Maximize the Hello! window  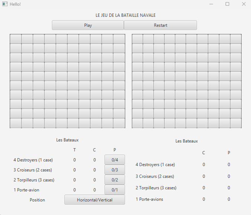click(227, 4)
